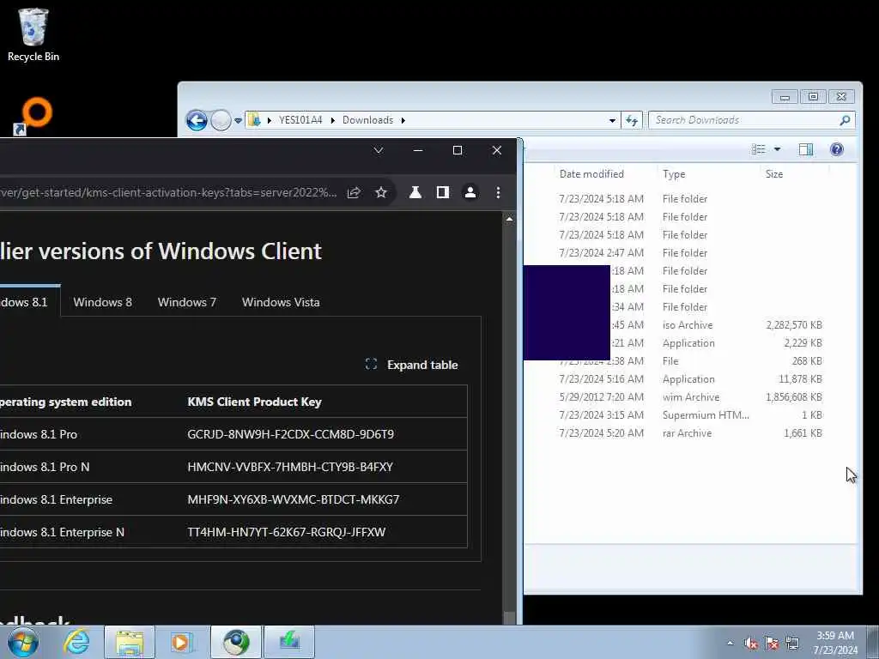
Task: Change the Explorer view layout icon
Action: (759, 149)
